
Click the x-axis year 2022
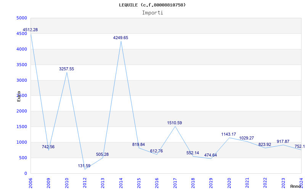coord(265,183)
